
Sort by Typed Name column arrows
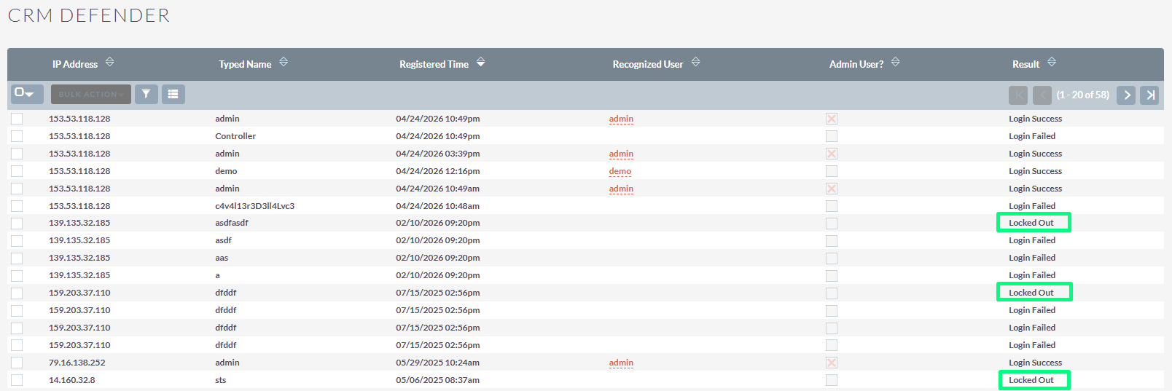(284, 63)
